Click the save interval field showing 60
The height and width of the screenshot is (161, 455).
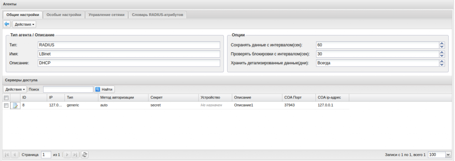pyautogui.click(x=378, y=45)
